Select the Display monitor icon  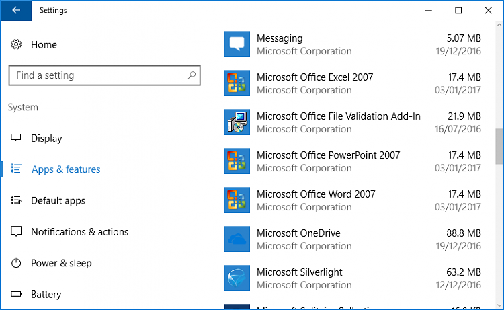[15, 138]
